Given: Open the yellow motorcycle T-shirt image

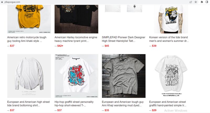Looking at the screenshot, I should pyautogui.click(x=29, y=19).
